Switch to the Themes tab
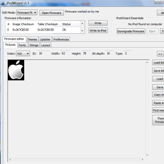164x164 pixels. (x=32, y=39)
